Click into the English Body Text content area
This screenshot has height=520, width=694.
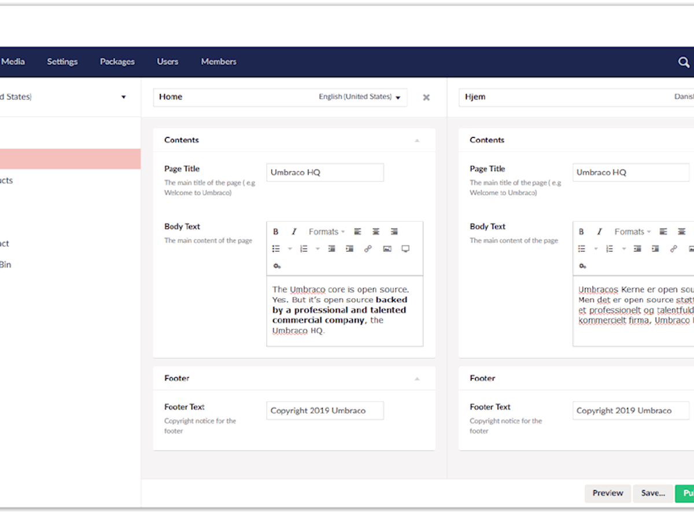(345, 311)
